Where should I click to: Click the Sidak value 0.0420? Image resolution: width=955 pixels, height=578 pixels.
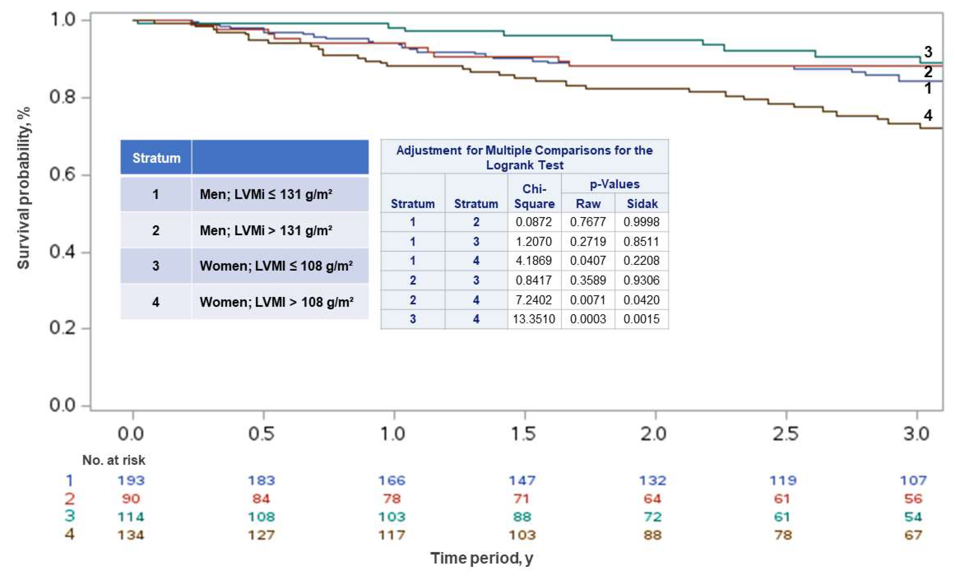click(641, 300)
